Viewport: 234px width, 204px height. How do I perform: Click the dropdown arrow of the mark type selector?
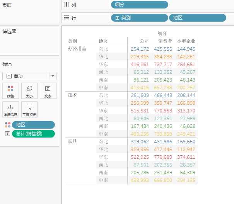pos(53,76)
